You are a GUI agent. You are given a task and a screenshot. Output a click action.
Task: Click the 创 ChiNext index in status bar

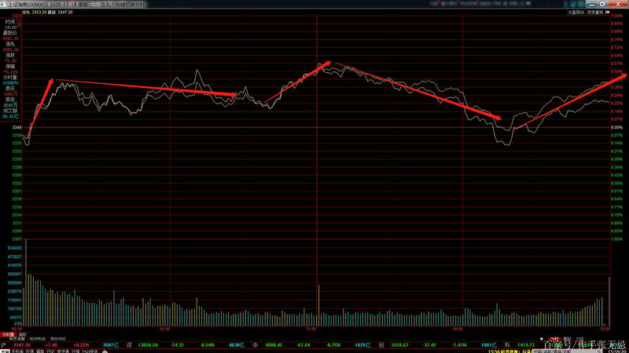click(381, 344)
